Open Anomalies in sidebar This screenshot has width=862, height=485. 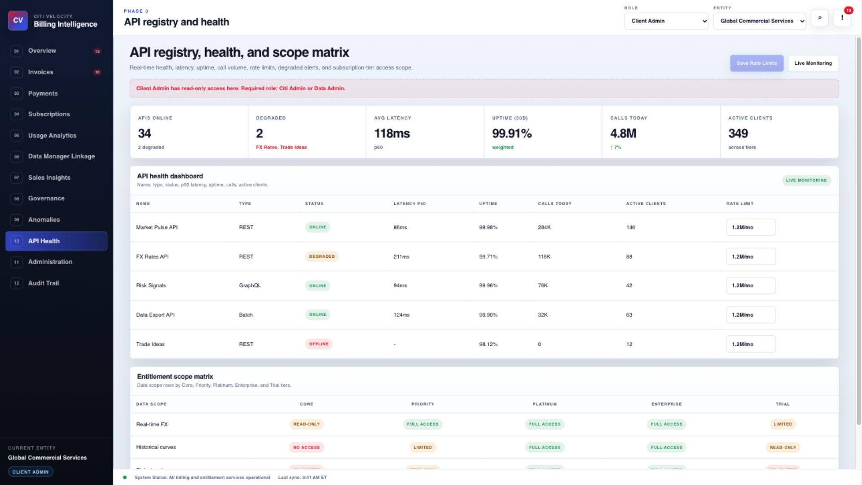(x=56, y=220)
